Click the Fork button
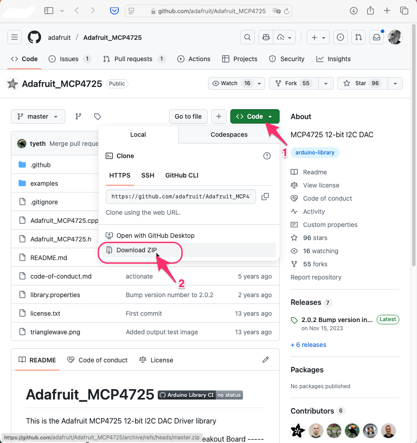The image size is (417, 443). click(x=294, y=83)
